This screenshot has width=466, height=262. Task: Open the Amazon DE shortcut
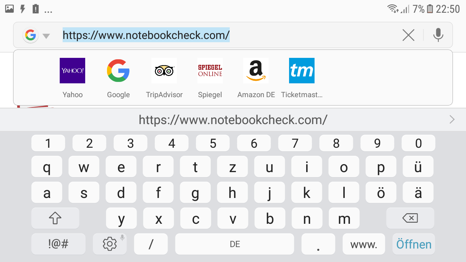[256, 71]
